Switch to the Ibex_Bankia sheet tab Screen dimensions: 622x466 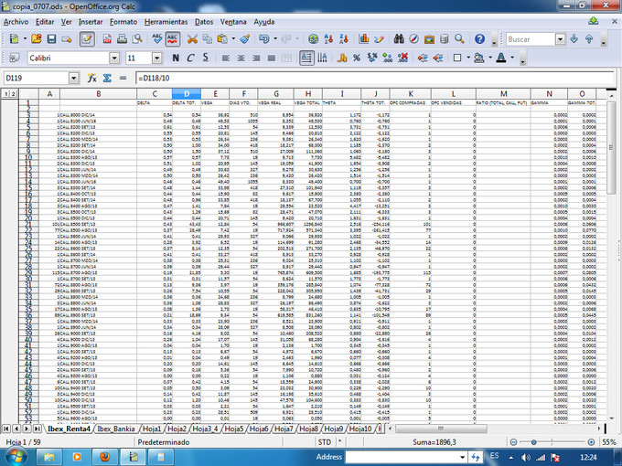[117, 428]
